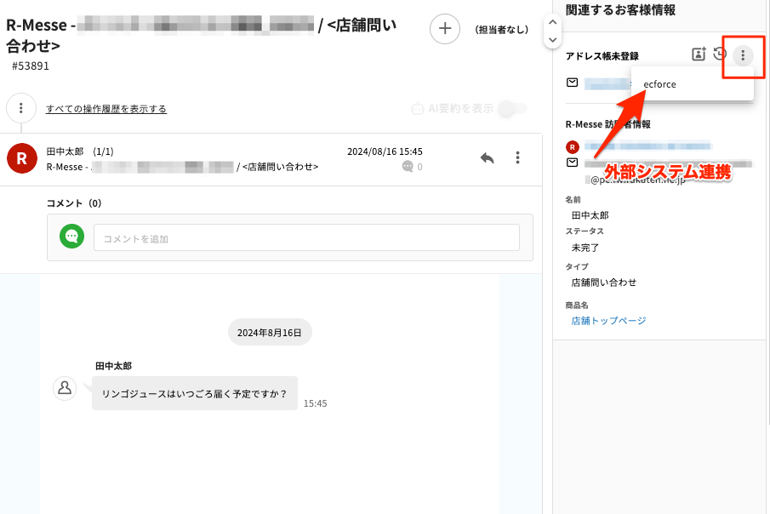This screenshot has height=514, width=770.
Task: Open the operation history three-dot menu
Action: (x=21, y=109)
